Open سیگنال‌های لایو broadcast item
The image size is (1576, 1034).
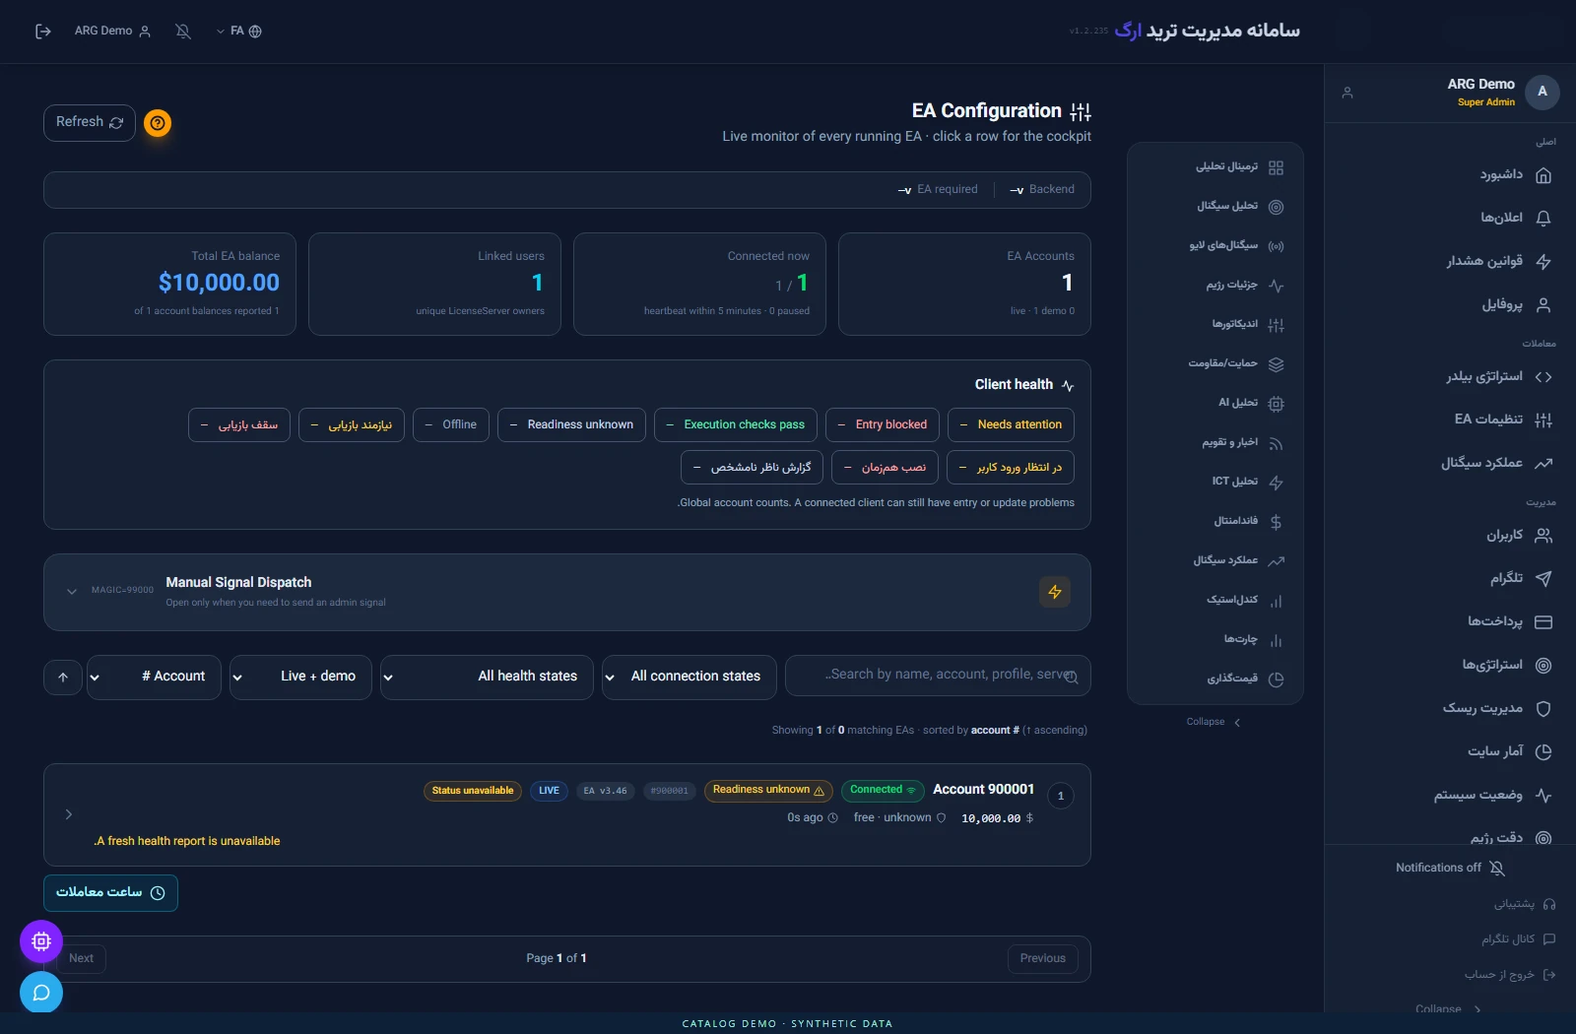point(1236,246)
